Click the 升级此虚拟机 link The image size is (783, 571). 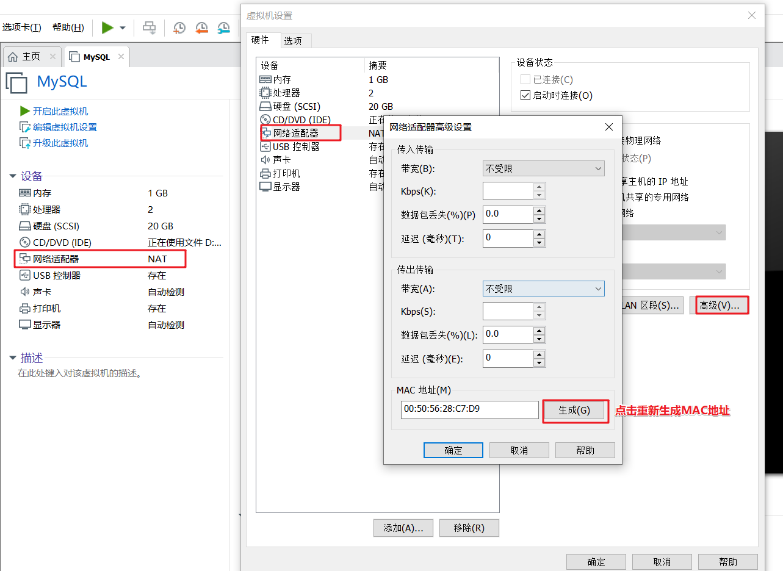tap(60, 143)
